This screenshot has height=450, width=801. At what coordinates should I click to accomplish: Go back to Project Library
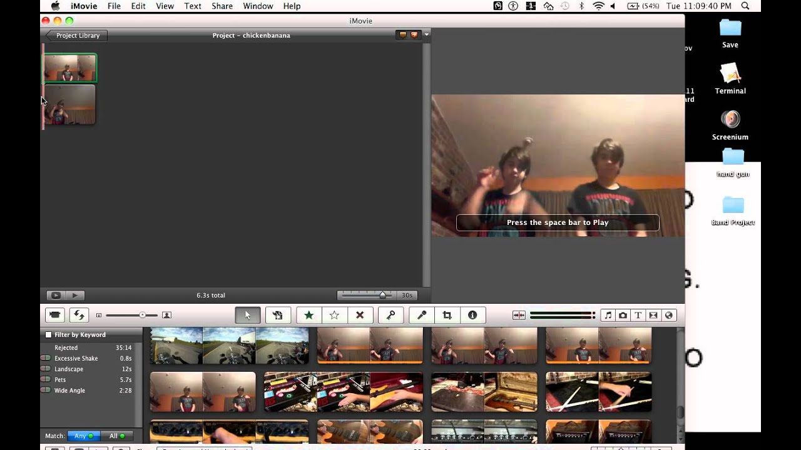[x=76, y=36]
